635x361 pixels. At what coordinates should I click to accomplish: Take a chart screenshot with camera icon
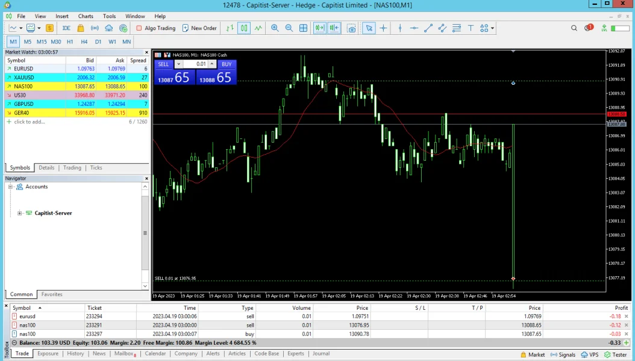click(351, 28)
